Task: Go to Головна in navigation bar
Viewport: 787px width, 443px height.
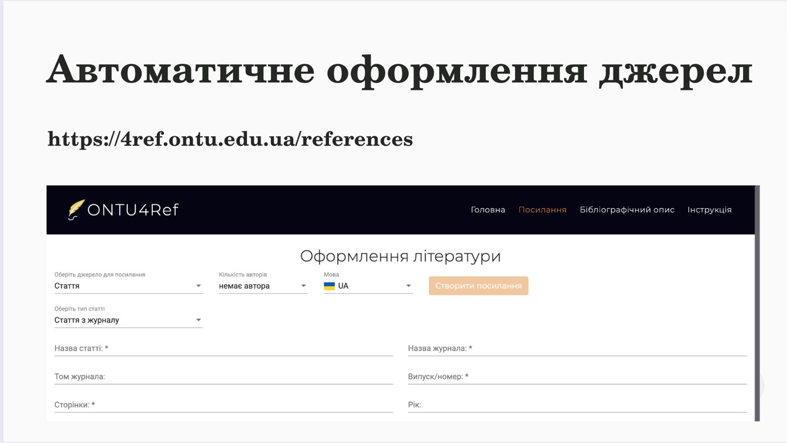Action: pyautogui.click(x=488, y=210)
